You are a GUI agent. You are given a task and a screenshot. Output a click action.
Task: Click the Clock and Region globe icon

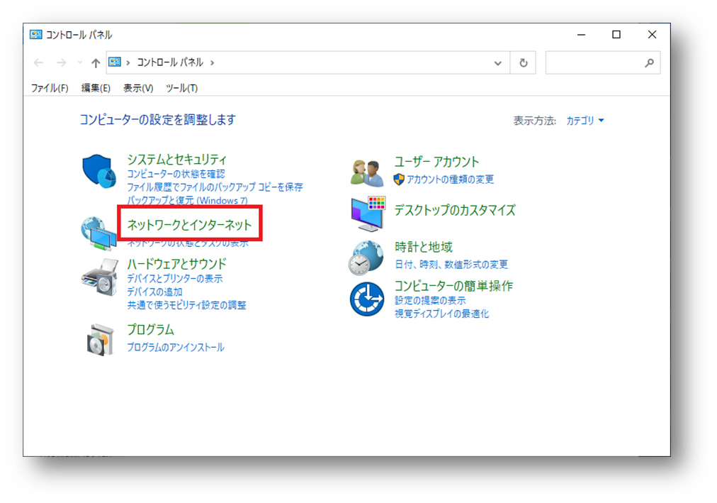366,258
